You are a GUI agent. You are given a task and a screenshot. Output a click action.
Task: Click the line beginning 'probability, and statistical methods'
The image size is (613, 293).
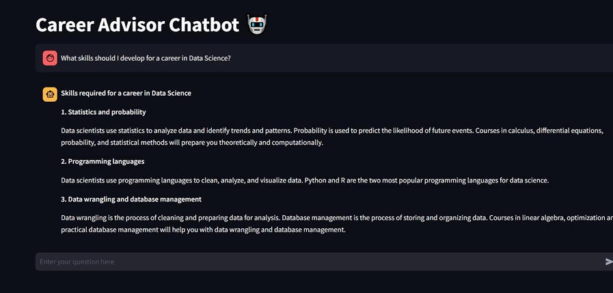(x=191, y=143)
